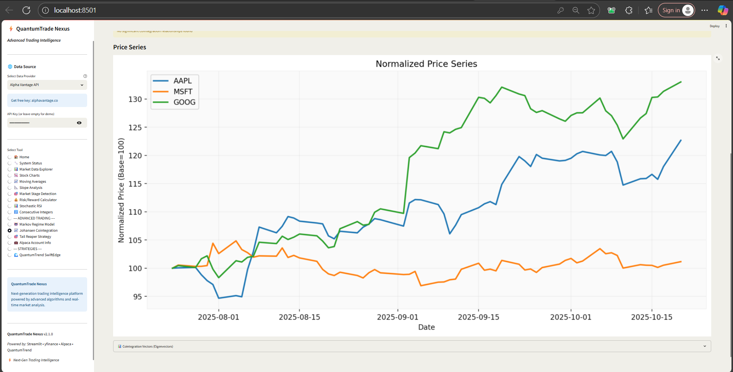This screenshot has width=733, height=372.
Task: Click the Stock Charts icon
Action: [x=16, y=175]
